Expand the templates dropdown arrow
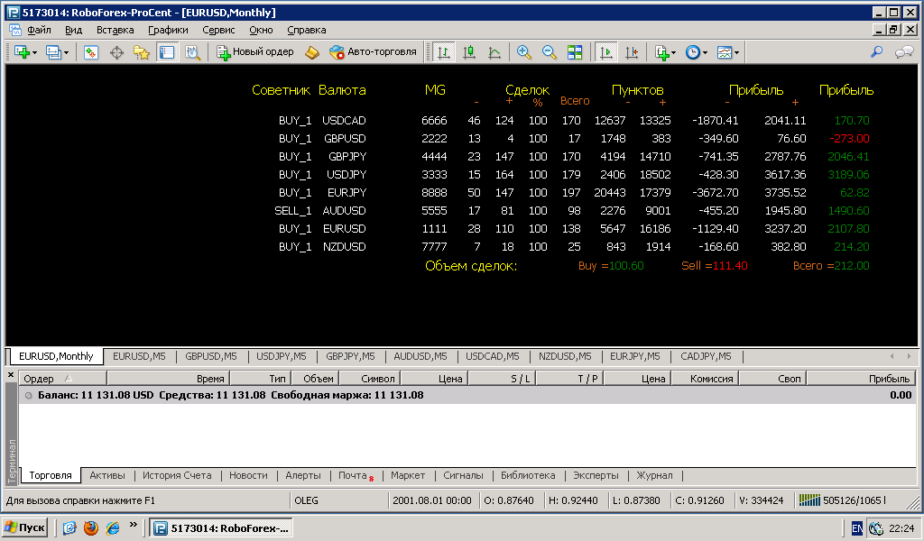Screen dimensions: 924x541 (x=736, y=53)
